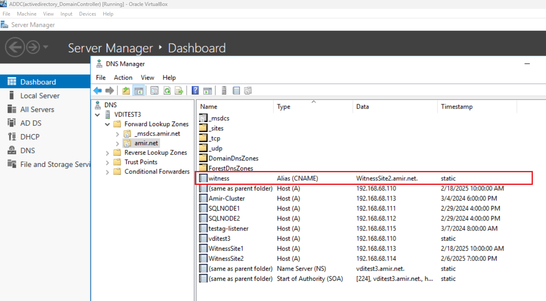Image resolution: width=546 pixels, height=301 pixels.
Task: Expand the Conditional Forwarders node
Action: click(108, 172)
